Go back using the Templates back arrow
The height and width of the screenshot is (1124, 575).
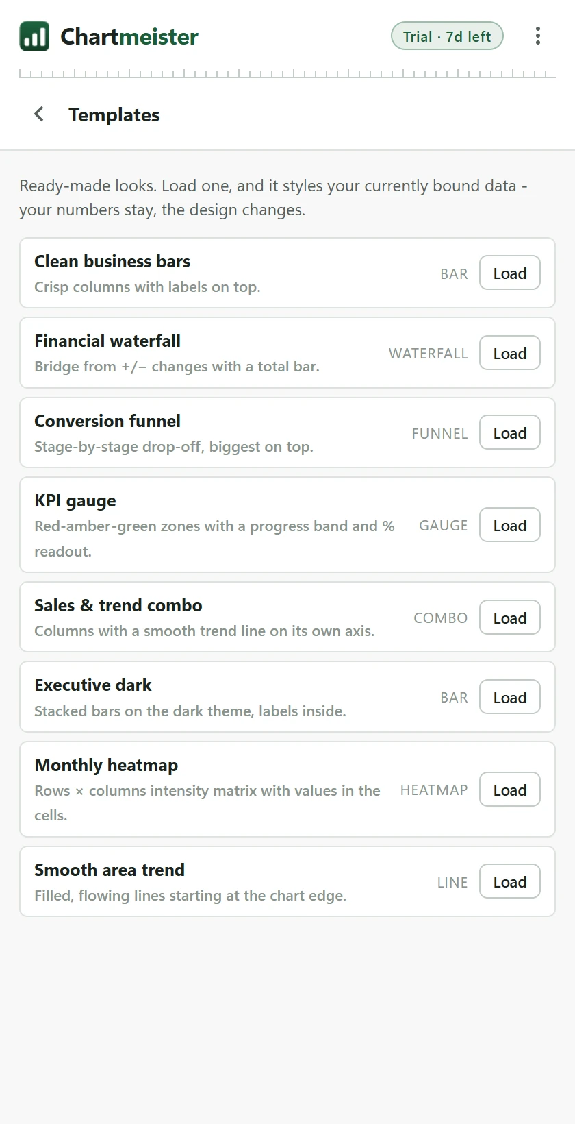tap(39, 114)
